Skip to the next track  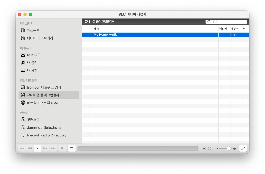53,148
